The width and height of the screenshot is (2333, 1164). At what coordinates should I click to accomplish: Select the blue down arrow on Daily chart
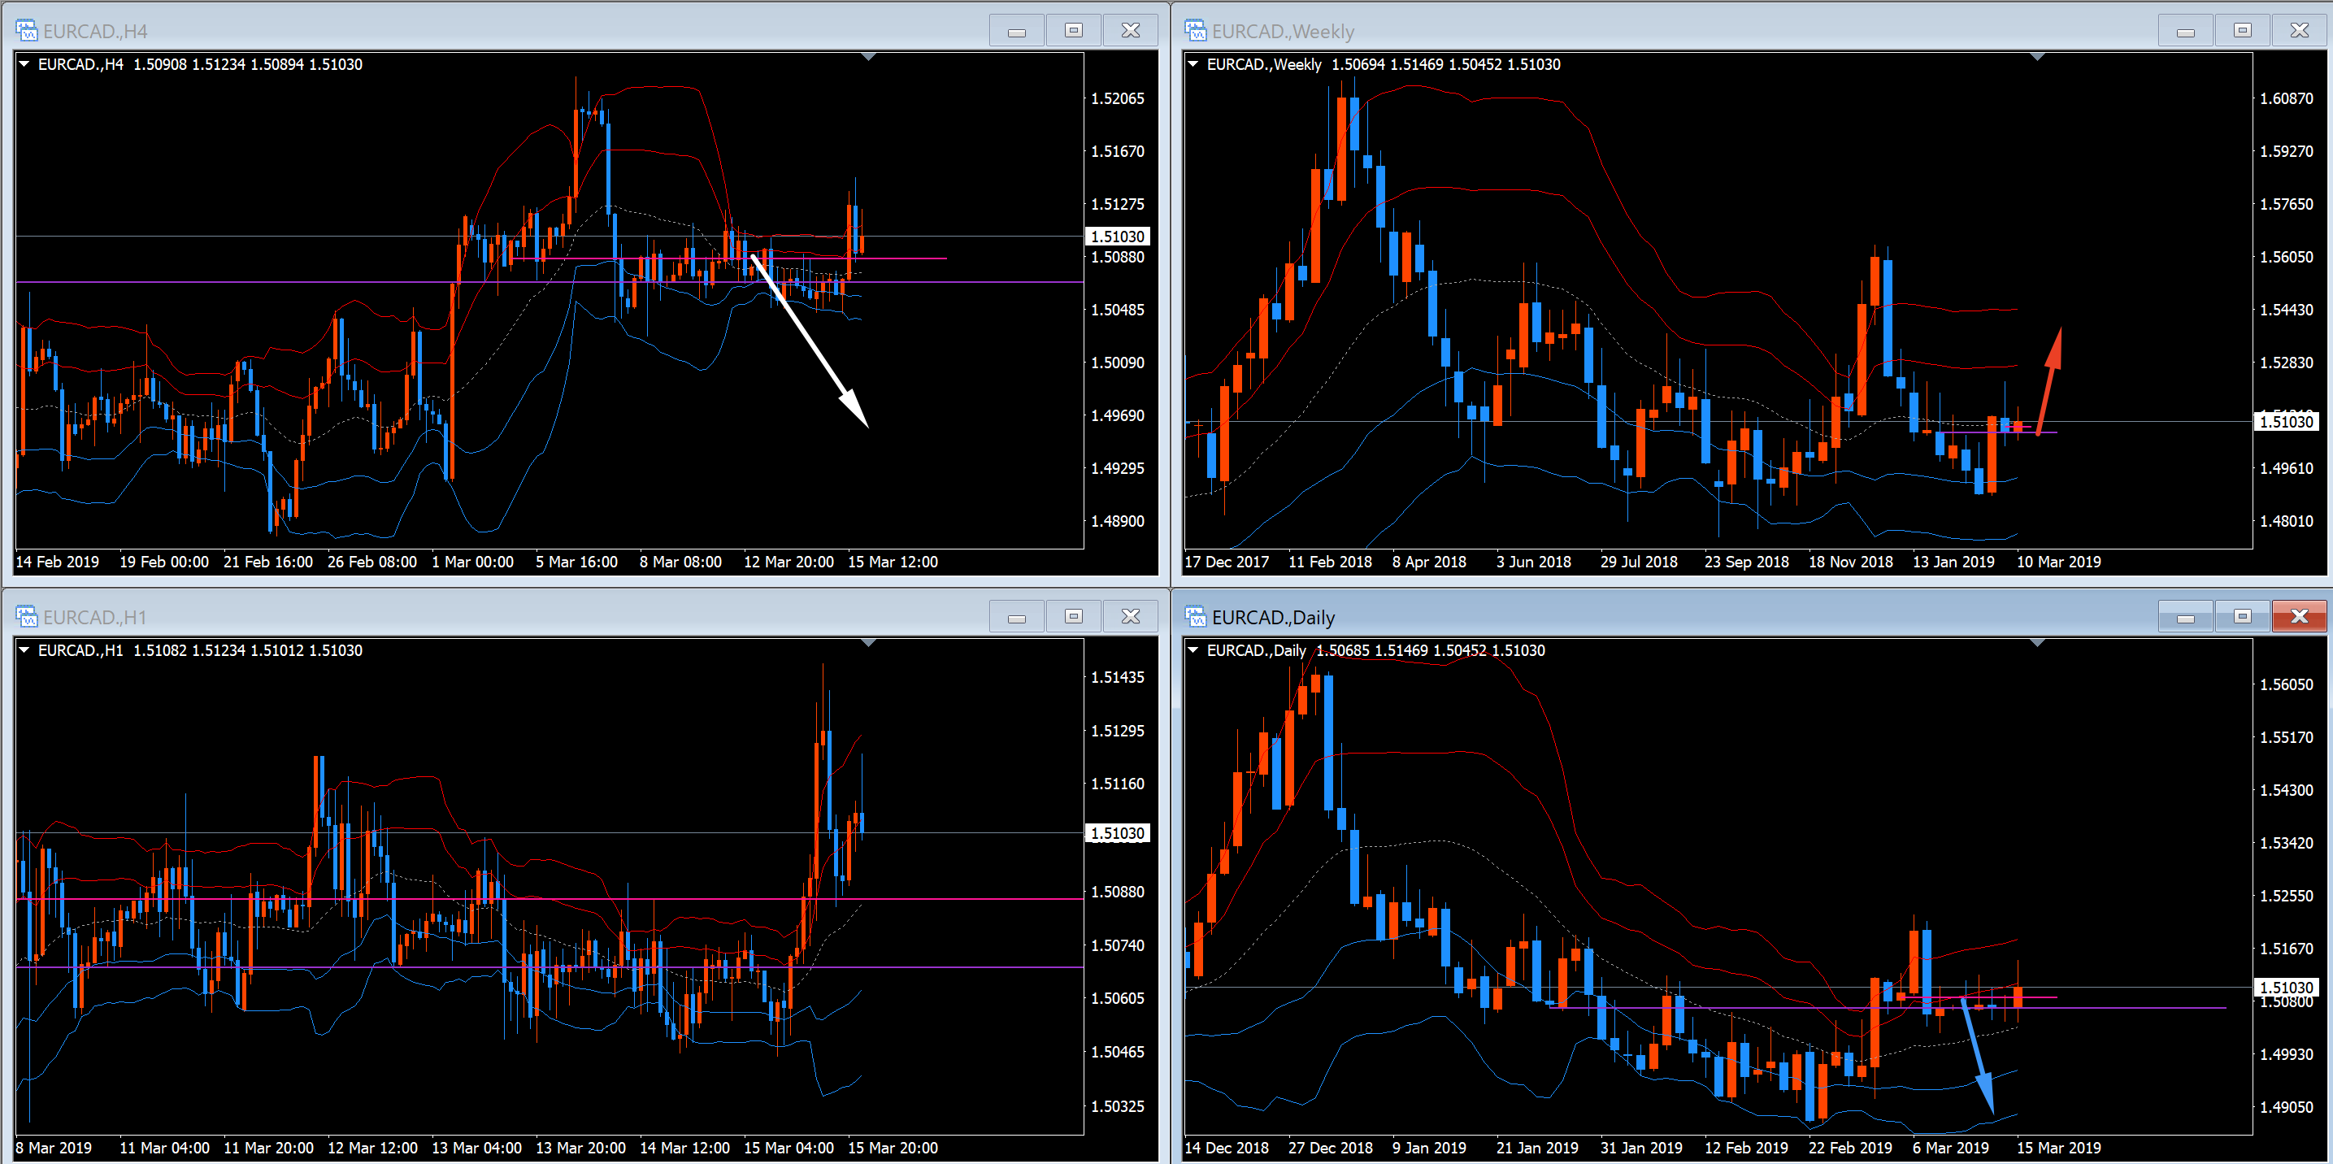point(1977,1055)
